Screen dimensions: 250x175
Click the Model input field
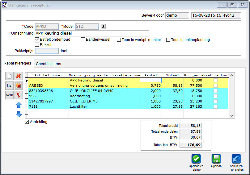click(87, 27)
